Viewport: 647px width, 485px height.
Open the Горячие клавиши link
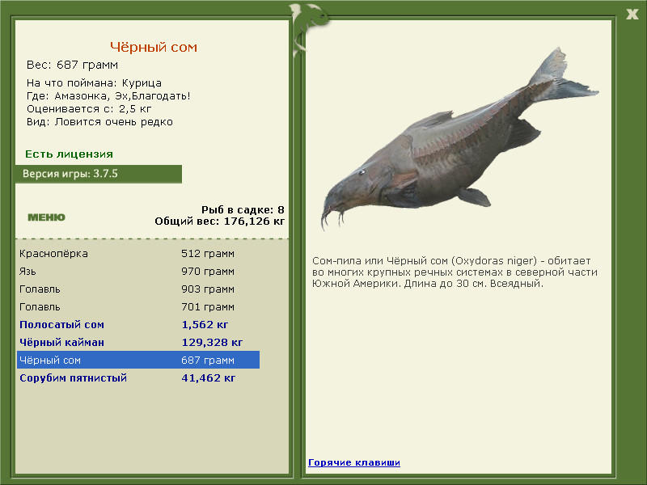point(354,462)
